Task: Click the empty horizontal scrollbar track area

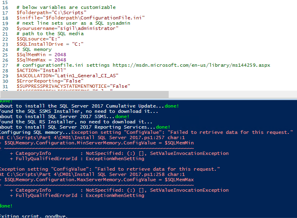Action: point(233,94)
